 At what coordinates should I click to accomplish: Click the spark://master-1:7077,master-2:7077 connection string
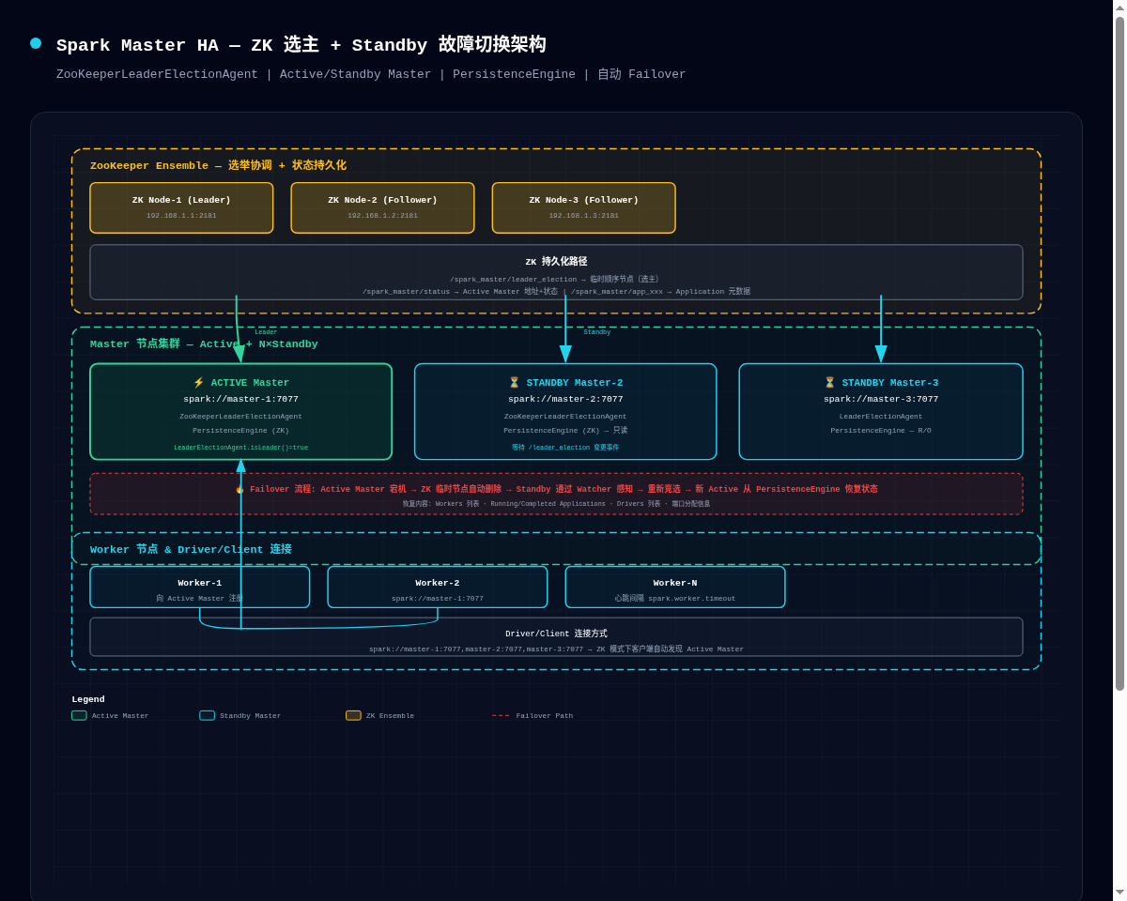click(556, 649)
